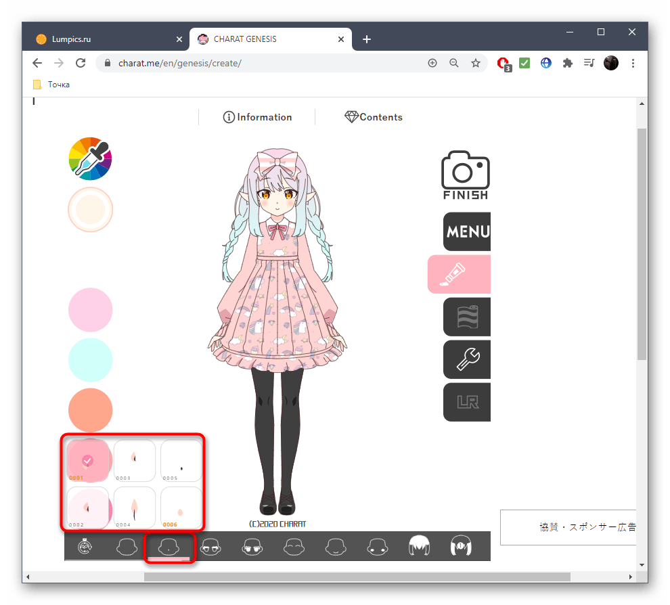Toggle the LR left-right mode button
The image size is (670, 605).
467,402
